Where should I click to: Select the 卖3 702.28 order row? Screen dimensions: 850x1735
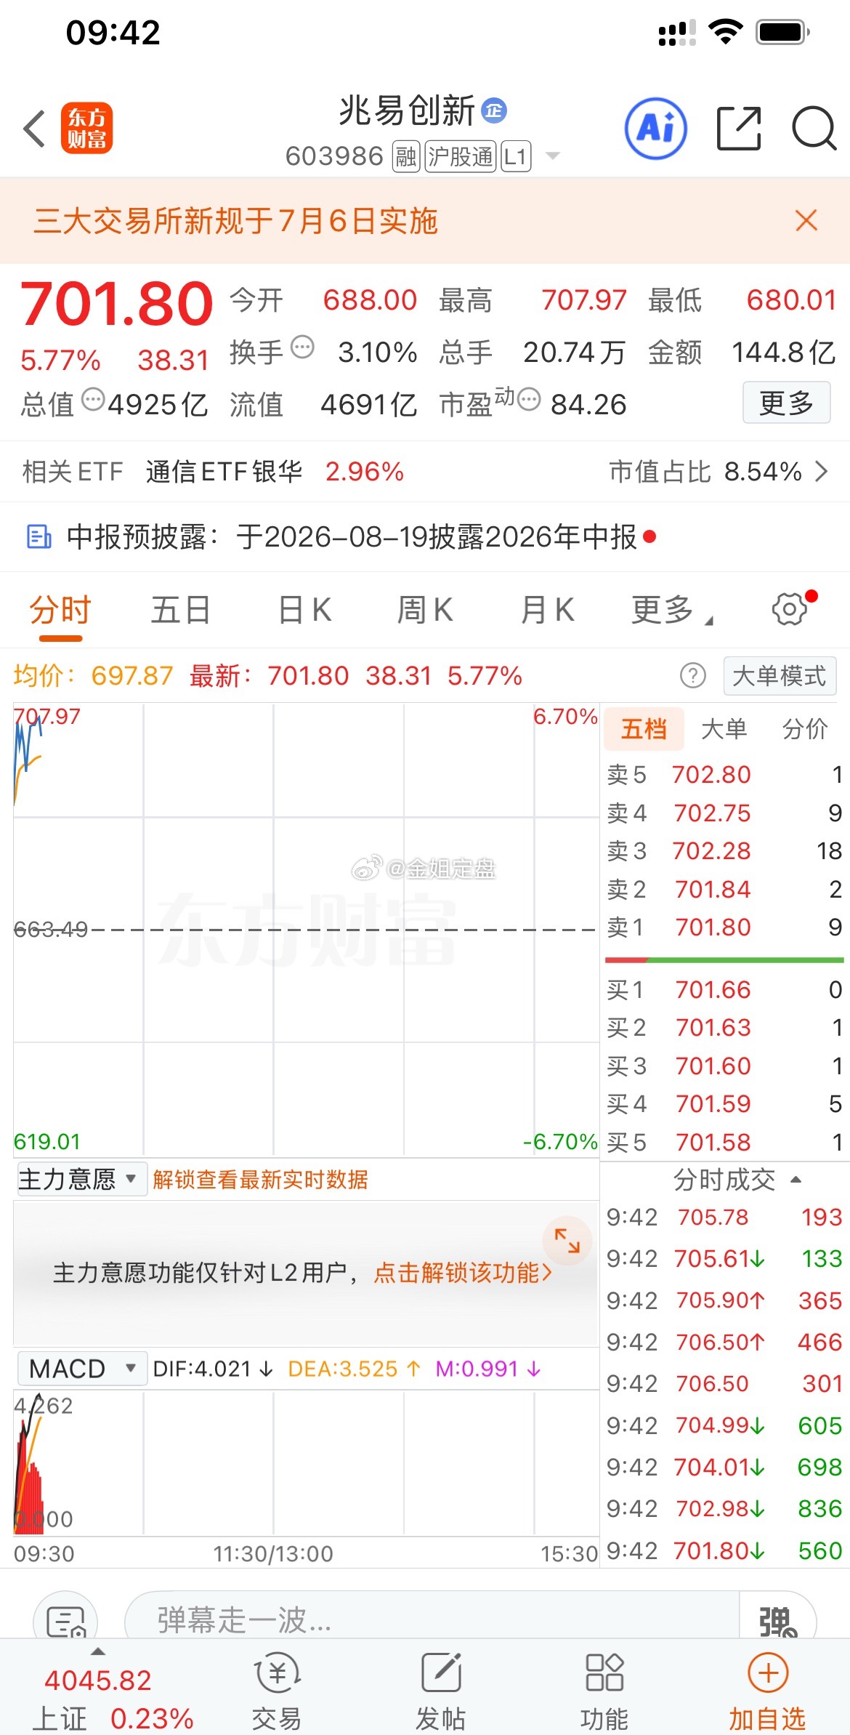pyautogui.click(x=724, y=851)
